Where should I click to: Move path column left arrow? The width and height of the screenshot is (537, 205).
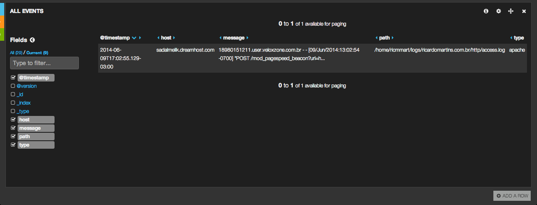click(376, 38)
